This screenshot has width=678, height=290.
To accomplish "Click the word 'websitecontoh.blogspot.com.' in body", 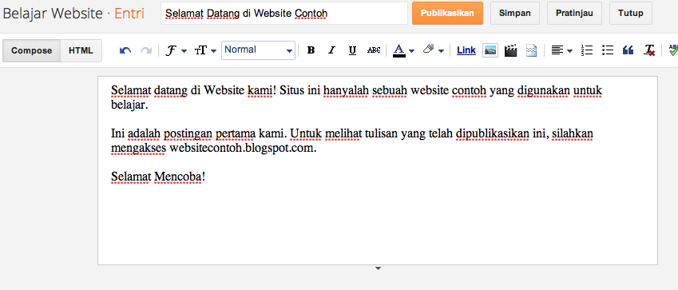I will click(243, 149).
